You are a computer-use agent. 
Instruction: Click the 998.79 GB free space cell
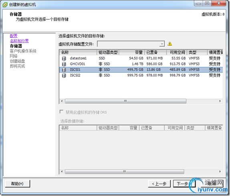[178, 75]
